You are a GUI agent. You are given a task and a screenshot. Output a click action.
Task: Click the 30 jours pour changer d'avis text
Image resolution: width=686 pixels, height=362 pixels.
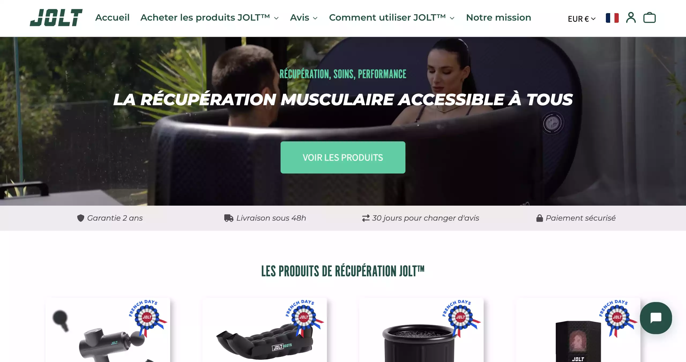[426, 218]
